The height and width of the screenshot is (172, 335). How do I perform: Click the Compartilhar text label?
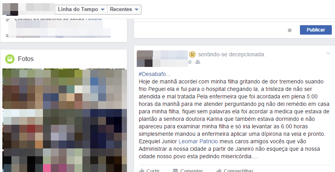coord(238,170)
